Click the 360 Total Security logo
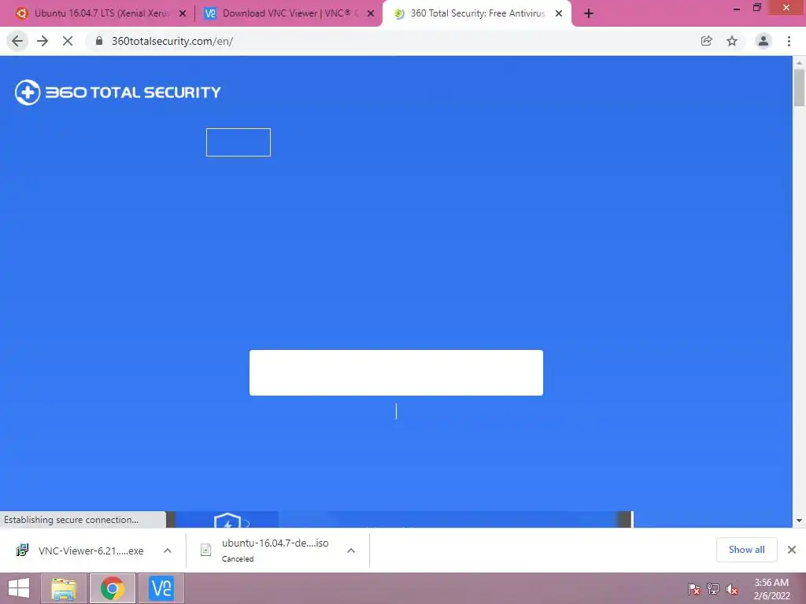Viewport: 806px width, 604px height. pyautogui.click(x=118, y=93)
